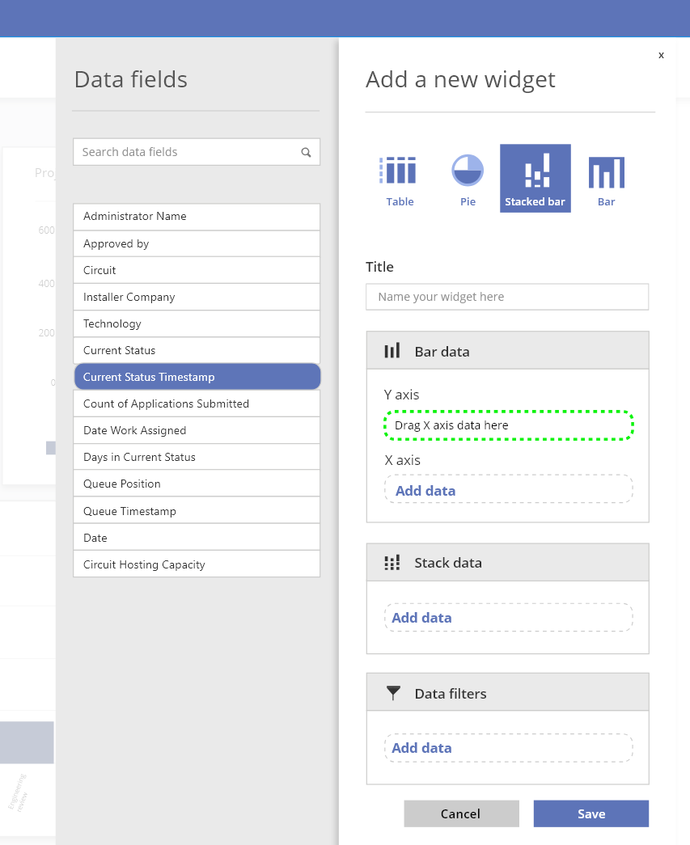Pick the Bar chart widget icon
The image size is (690, 845).
(606, 172)
